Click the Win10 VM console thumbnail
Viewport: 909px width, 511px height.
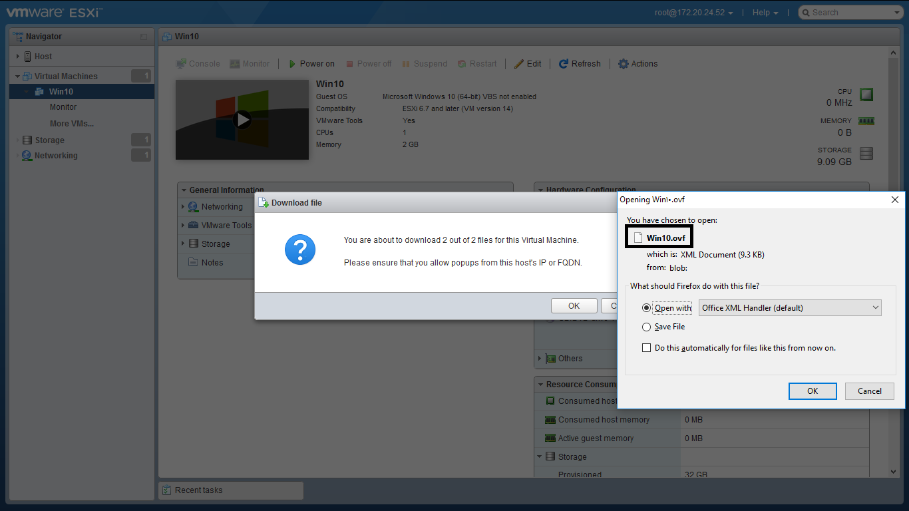click(x=242, y=120)
